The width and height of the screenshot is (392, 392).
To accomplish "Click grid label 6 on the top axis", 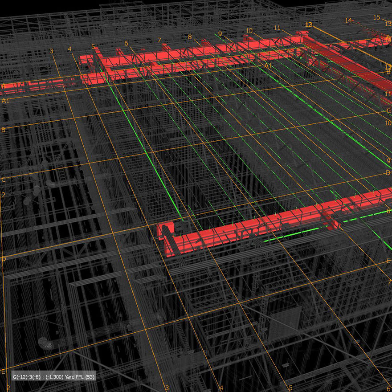I will [x=126, y=44].
